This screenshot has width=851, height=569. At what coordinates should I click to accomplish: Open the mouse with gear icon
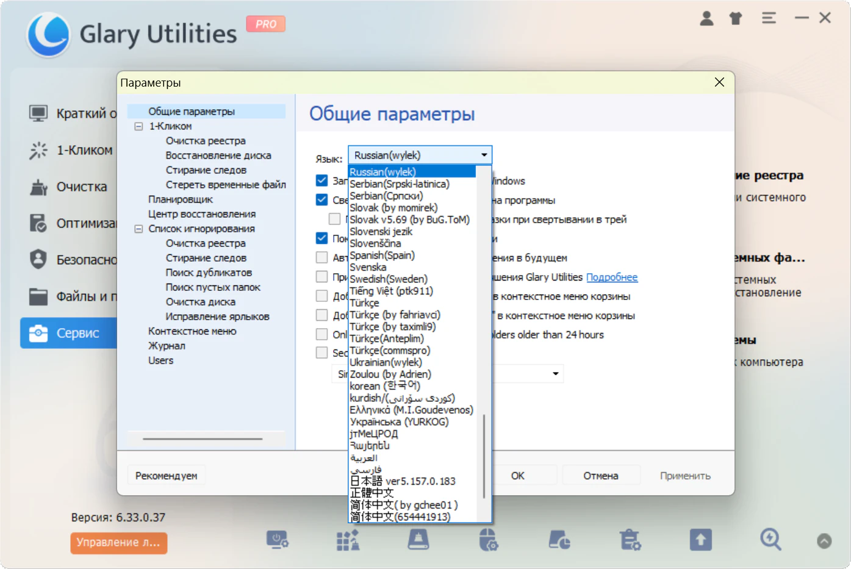488,540
